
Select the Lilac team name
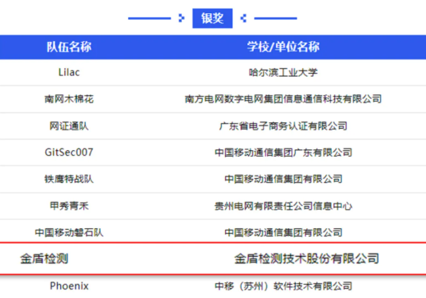[x=69, y=72]
